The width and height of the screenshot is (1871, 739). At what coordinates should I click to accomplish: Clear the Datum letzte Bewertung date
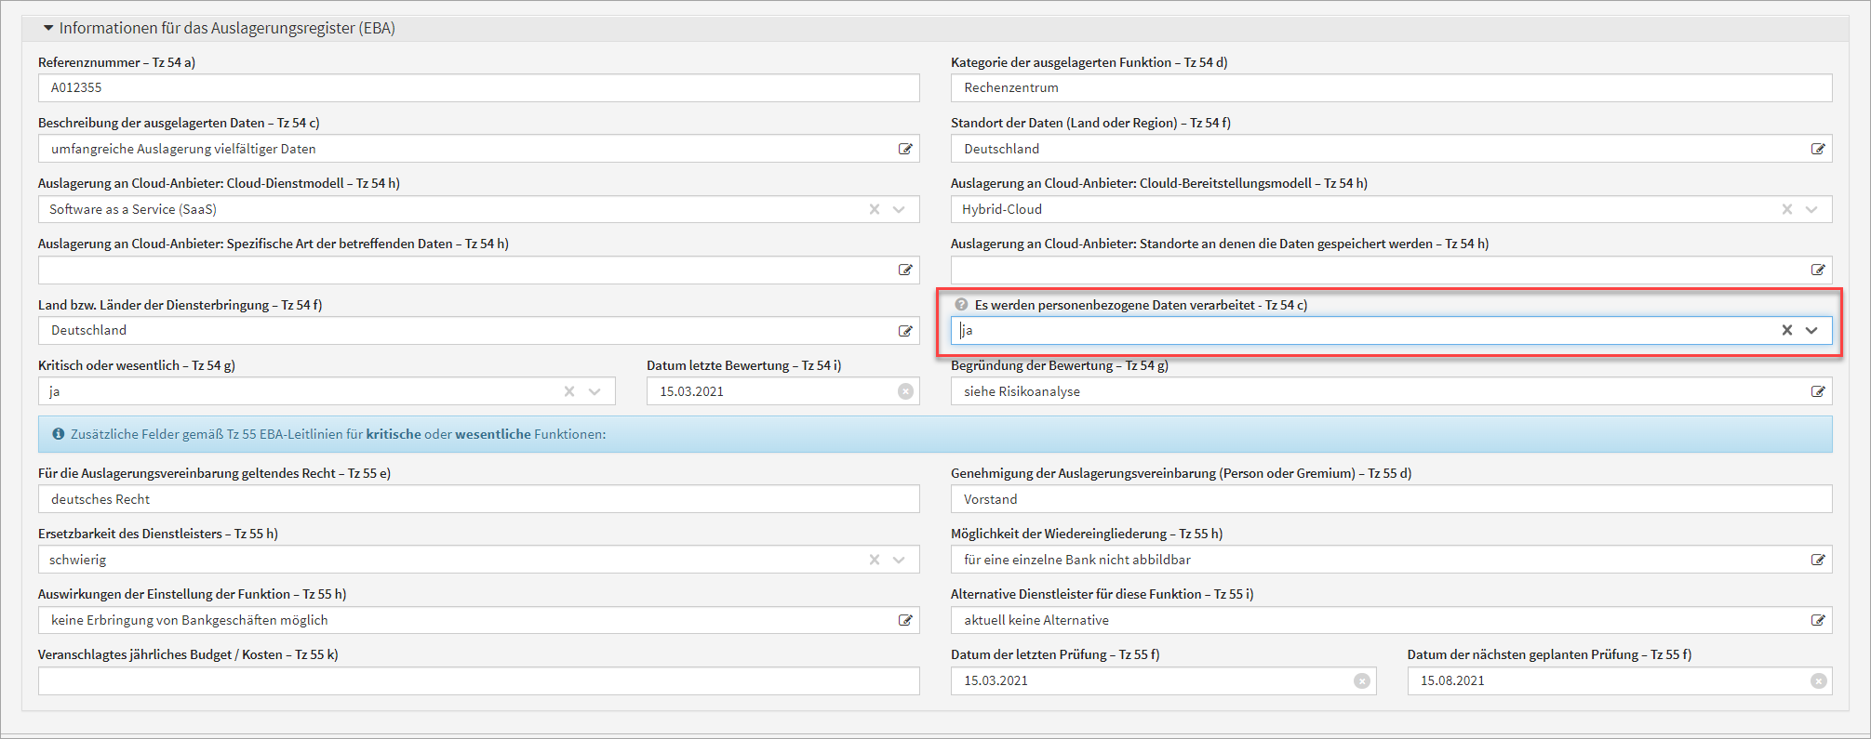(905, 391)
